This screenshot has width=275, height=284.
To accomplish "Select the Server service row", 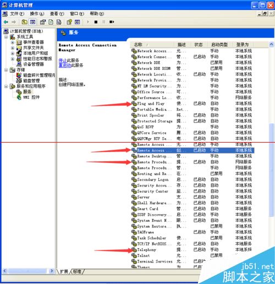I will coord(193,197).
